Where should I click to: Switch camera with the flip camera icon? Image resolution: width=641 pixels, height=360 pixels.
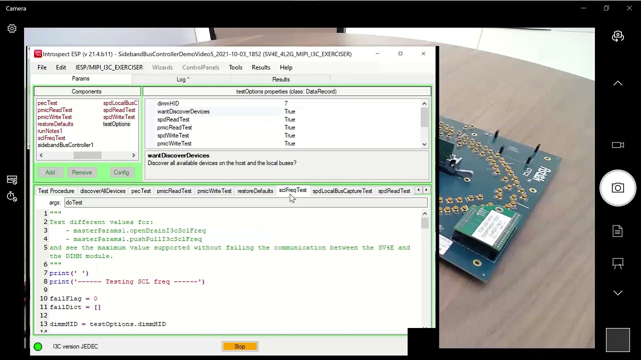[618, 36]
